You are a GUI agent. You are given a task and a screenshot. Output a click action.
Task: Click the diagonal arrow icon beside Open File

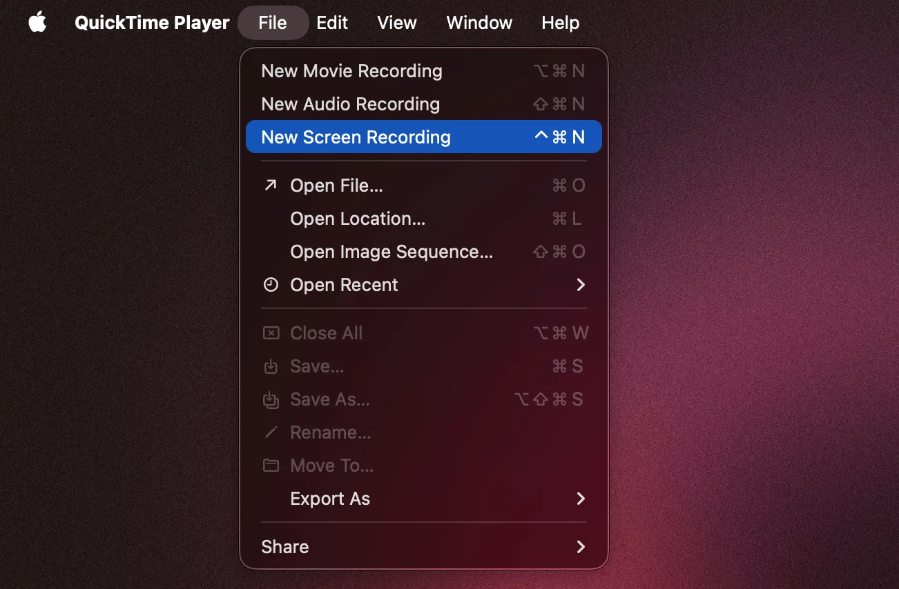click(270, 185)
